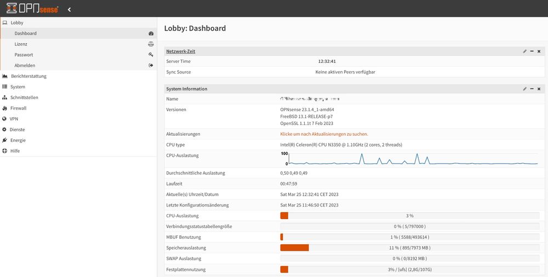Click the Intel Celeron N3350 CPU type text

coord(341,145)
